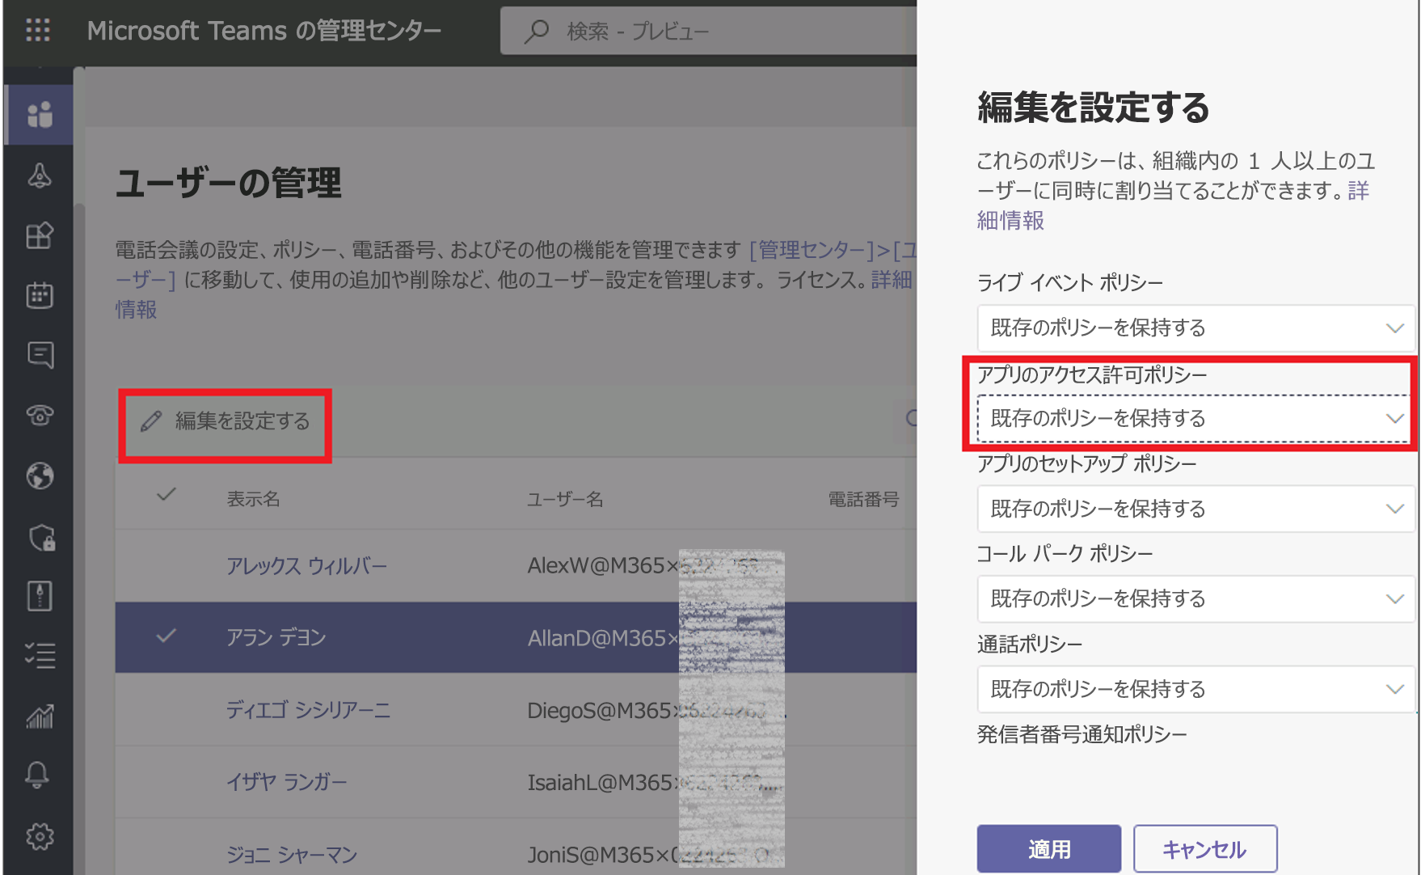Toggle select-all checkmark in table header
This screenshot has width=1421, height=875.
click(167, 495)
